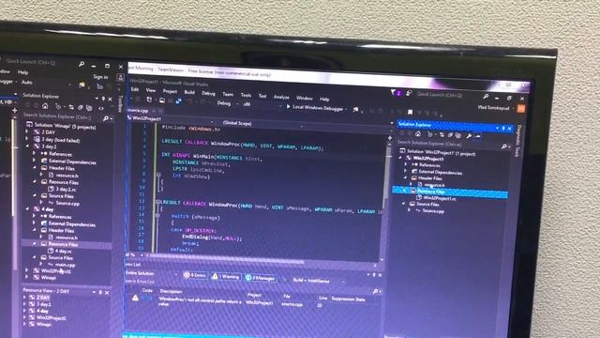The height and width of the screenshot is (338, 600).
Task: Click the bookmark icon in right window toolbar
Action: [x=411, y=113]
